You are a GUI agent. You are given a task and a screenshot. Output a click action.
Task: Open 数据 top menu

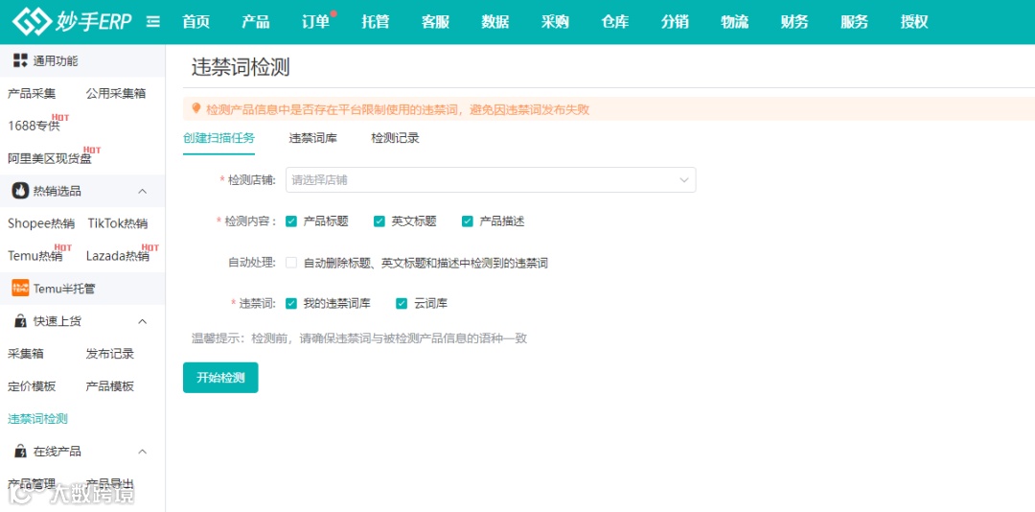[495, 22]
